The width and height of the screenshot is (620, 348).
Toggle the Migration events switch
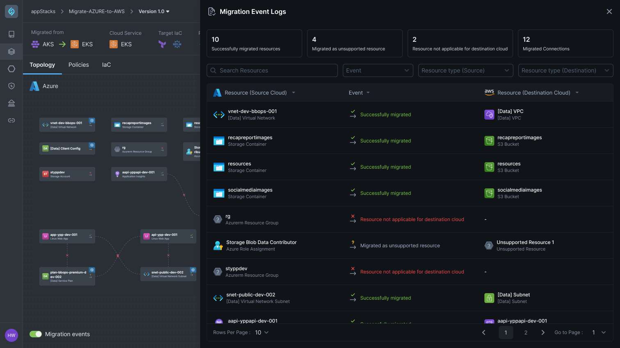click(x=36, y=334)
